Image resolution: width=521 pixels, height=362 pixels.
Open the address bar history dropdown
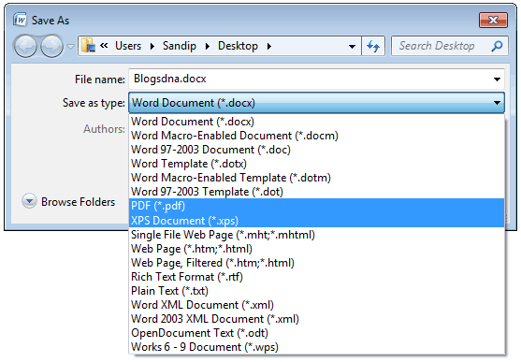point(352,46)
